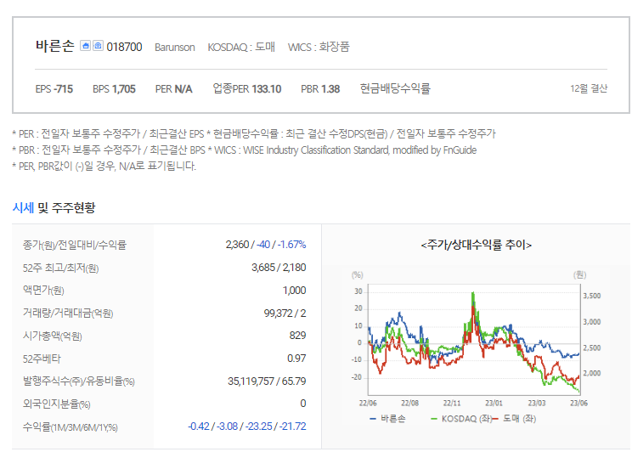Click the closing price value 2,360 / -40 / -1.67%
The width and height of the screenshot is (632, 452).
coord(266,245)
